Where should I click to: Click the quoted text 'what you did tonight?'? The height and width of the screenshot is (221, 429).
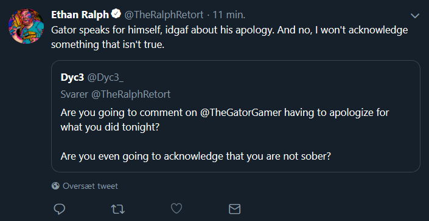(110, 127)
